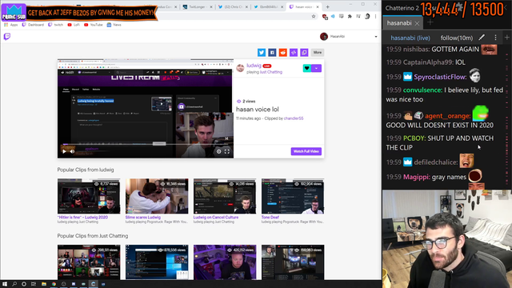Share the clip on Facebook
512x288 pixels.
tap(272, 52)
